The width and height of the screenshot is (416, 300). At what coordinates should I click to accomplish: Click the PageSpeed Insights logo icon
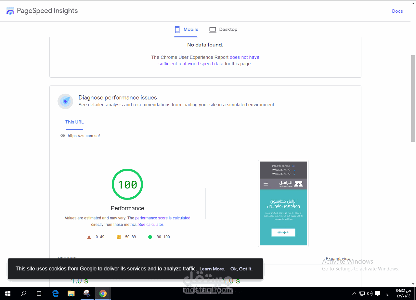click(x=10, y=11)
